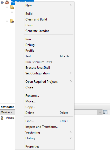Open the Set Configuration submenu
110x161 pixels.
click(49, 73)
